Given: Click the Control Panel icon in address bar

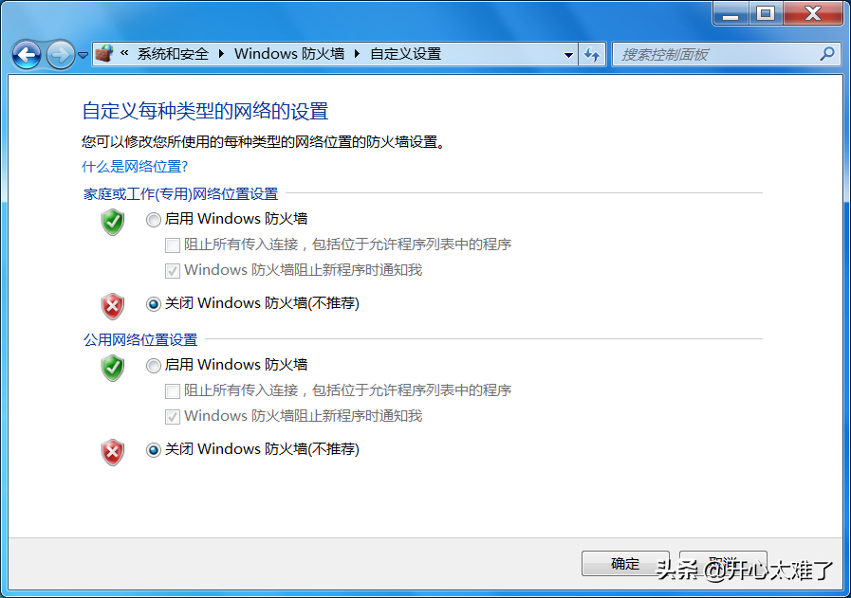Looking at the screenshot, I should click(105, 54).
